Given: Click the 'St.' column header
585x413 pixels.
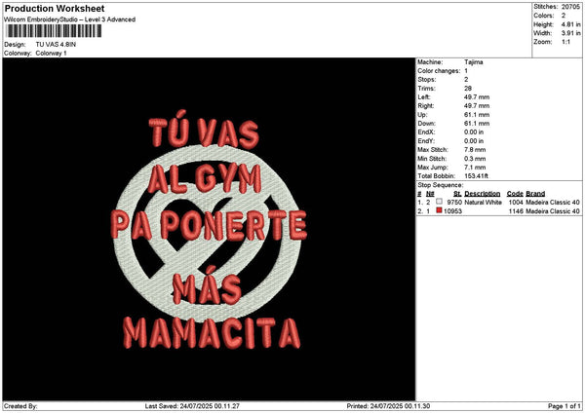Looking at the screenshot, I should pos(458,194).
